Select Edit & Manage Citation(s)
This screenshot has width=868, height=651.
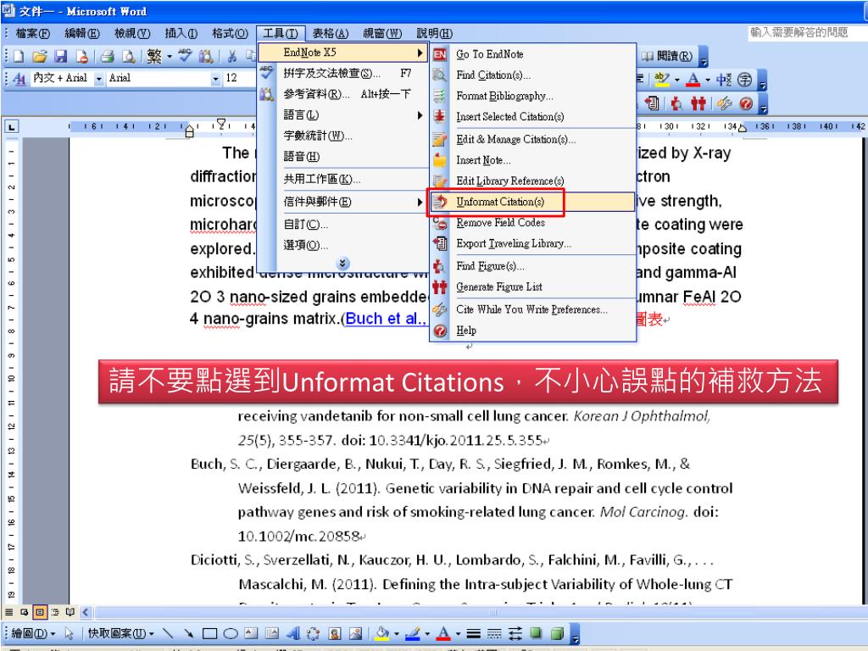point(533,140)
